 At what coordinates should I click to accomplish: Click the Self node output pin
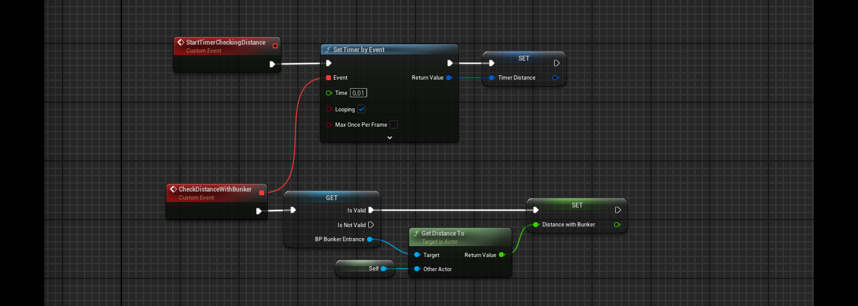tap(384, 269)
